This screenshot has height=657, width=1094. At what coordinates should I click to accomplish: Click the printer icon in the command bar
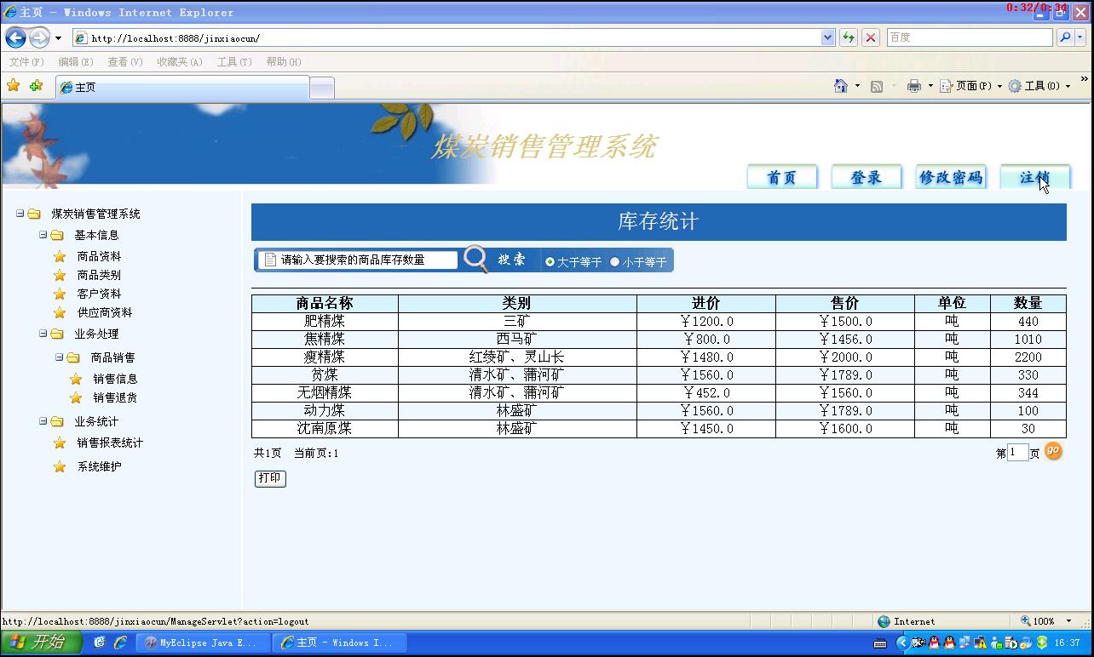[x=914, y=86]
